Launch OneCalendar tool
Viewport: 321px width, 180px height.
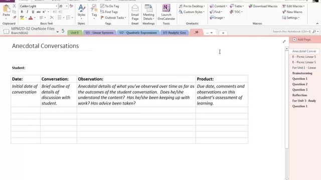coord(166,12)
